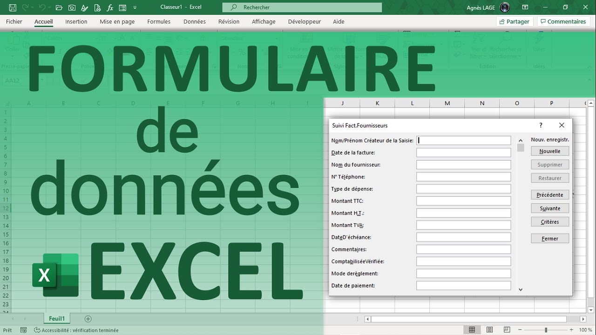Click the print preview icon in quick access

click(97, 7)
